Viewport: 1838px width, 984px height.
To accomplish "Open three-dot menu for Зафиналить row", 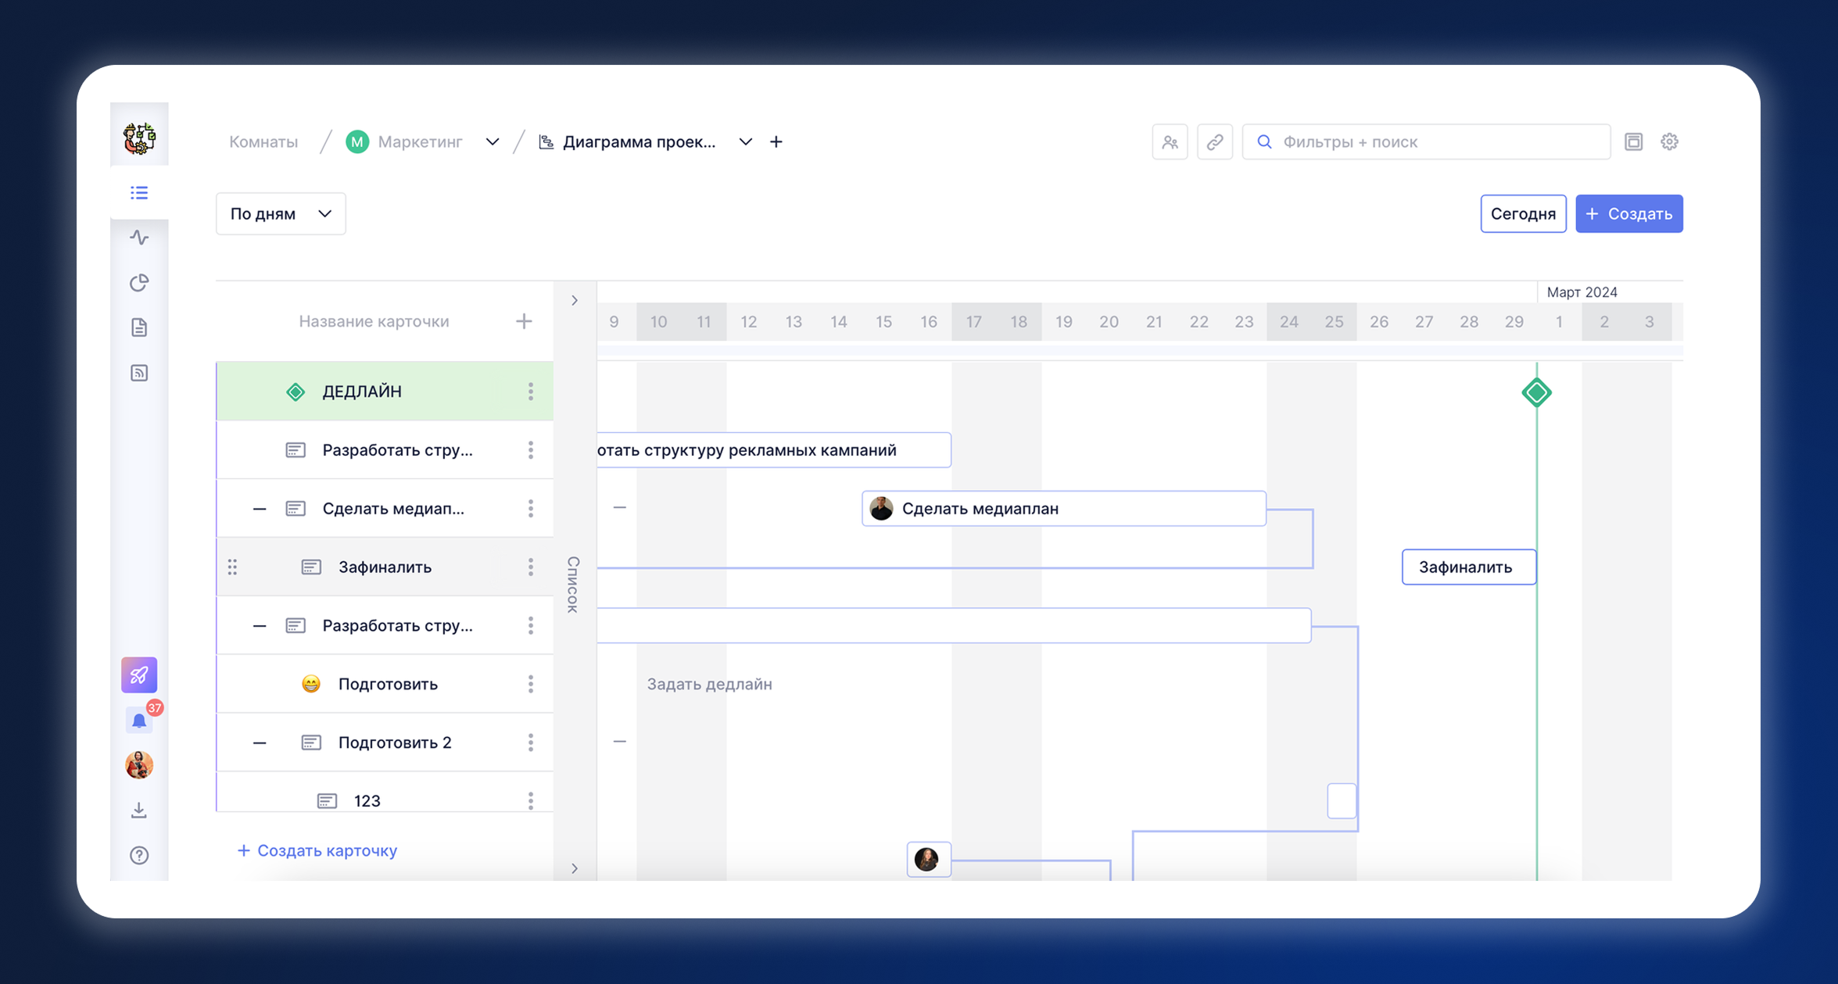I will coord(531,567).
